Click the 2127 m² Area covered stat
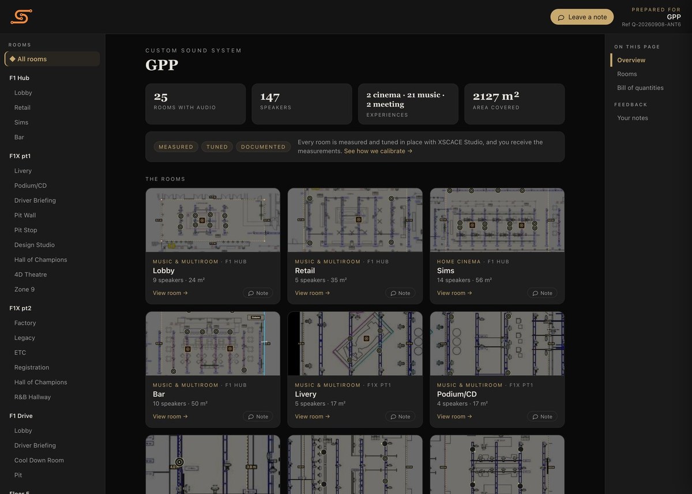This screenshot has width=692, height=494. click(514, 104)
